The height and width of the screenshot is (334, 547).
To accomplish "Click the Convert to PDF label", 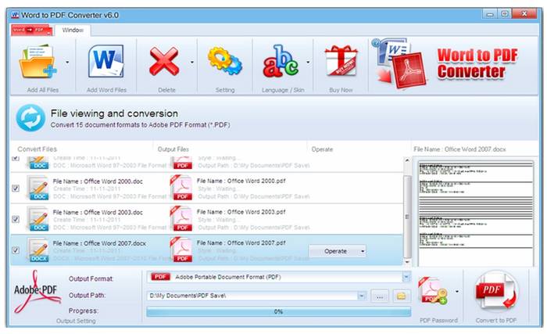I will tap(495, 320).
